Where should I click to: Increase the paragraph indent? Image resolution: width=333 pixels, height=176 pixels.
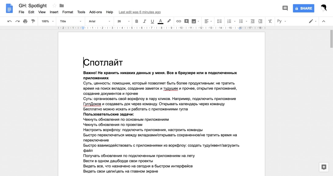click(260, 21)
